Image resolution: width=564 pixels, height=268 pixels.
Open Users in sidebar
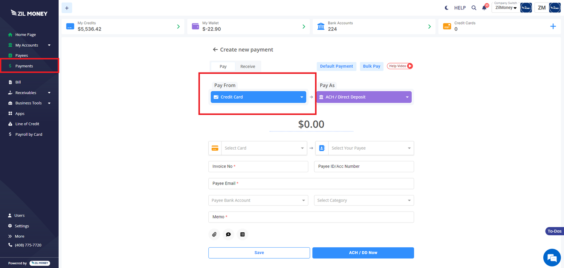point(20,215)
